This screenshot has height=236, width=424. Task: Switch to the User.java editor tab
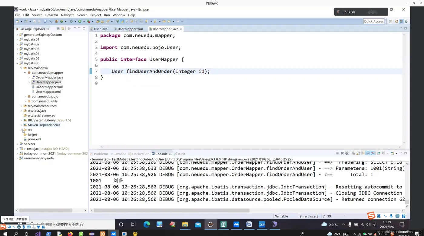99,29
